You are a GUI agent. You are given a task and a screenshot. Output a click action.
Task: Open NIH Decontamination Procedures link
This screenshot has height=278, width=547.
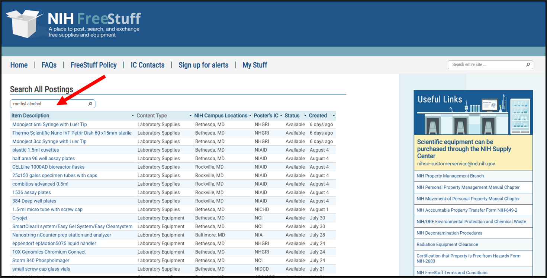[x=449, y=233]
